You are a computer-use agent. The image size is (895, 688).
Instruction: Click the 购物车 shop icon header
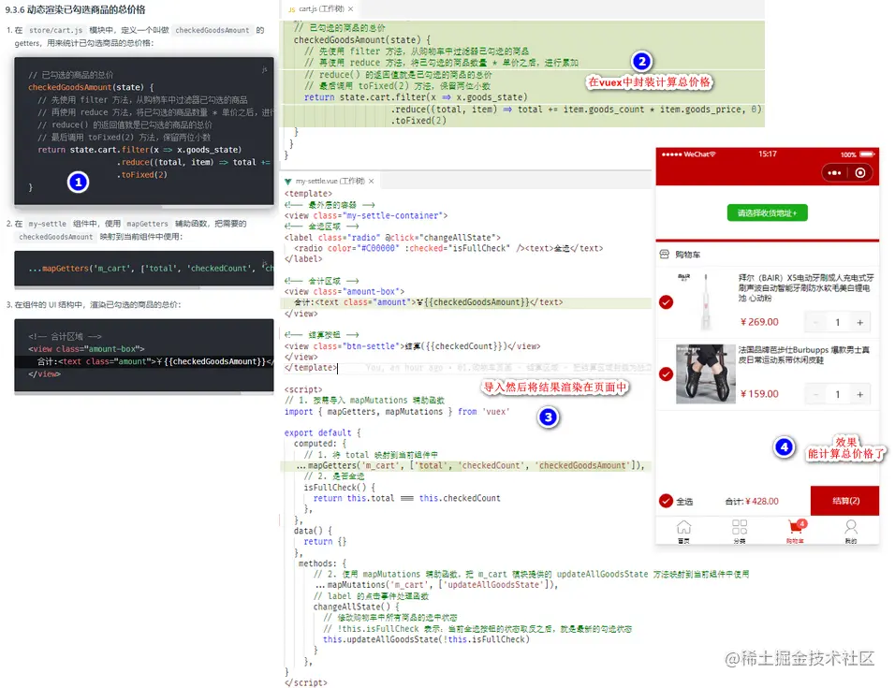coord(664,255)
